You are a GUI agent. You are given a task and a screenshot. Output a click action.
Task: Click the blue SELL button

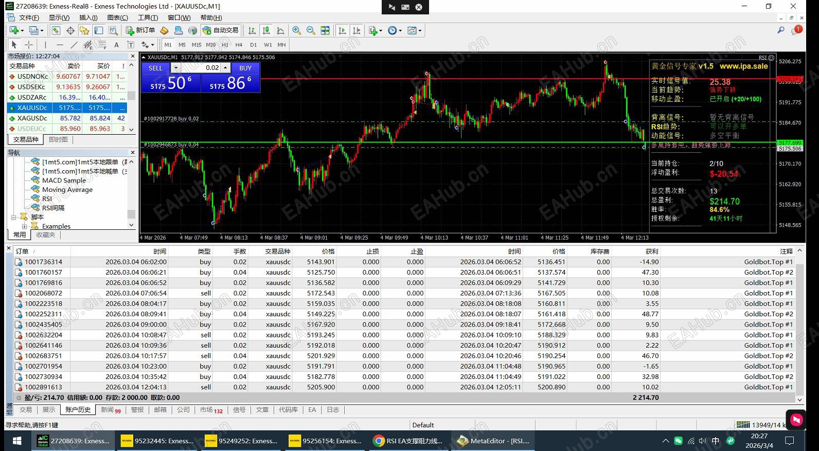point(155,68)
